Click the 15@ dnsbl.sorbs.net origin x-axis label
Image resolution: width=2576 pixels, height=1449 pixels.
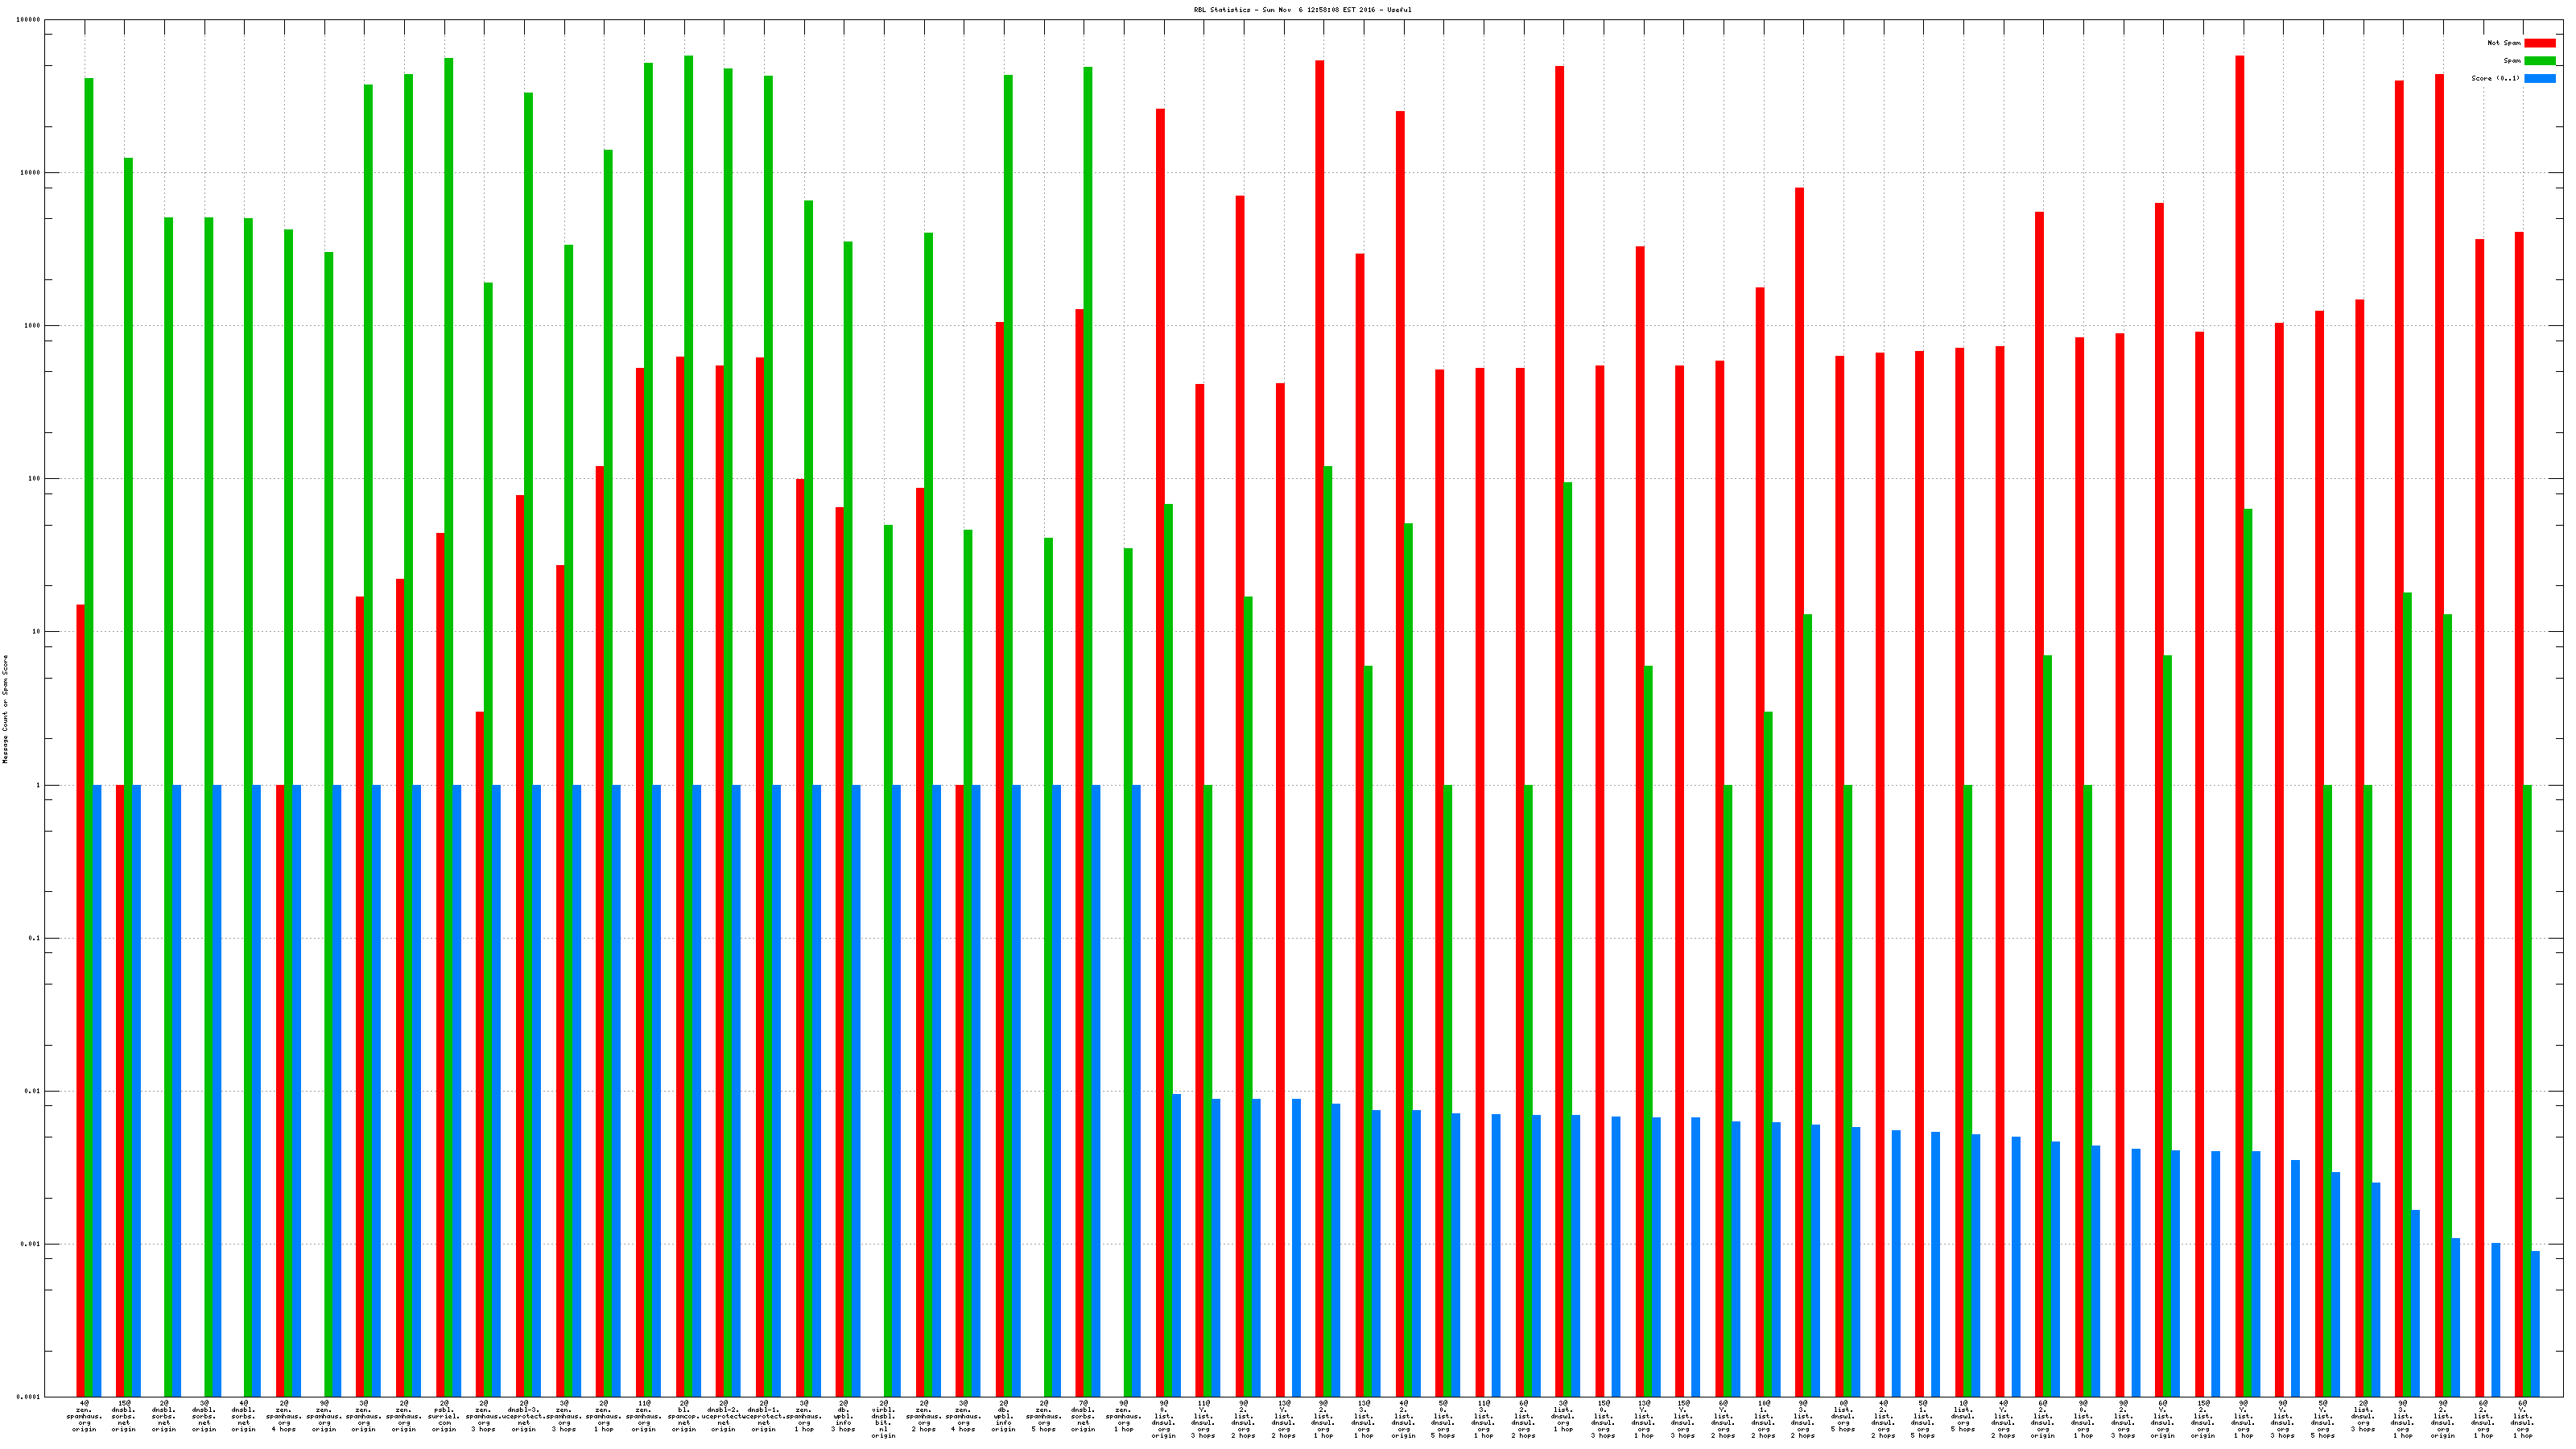coord(124,1416)
